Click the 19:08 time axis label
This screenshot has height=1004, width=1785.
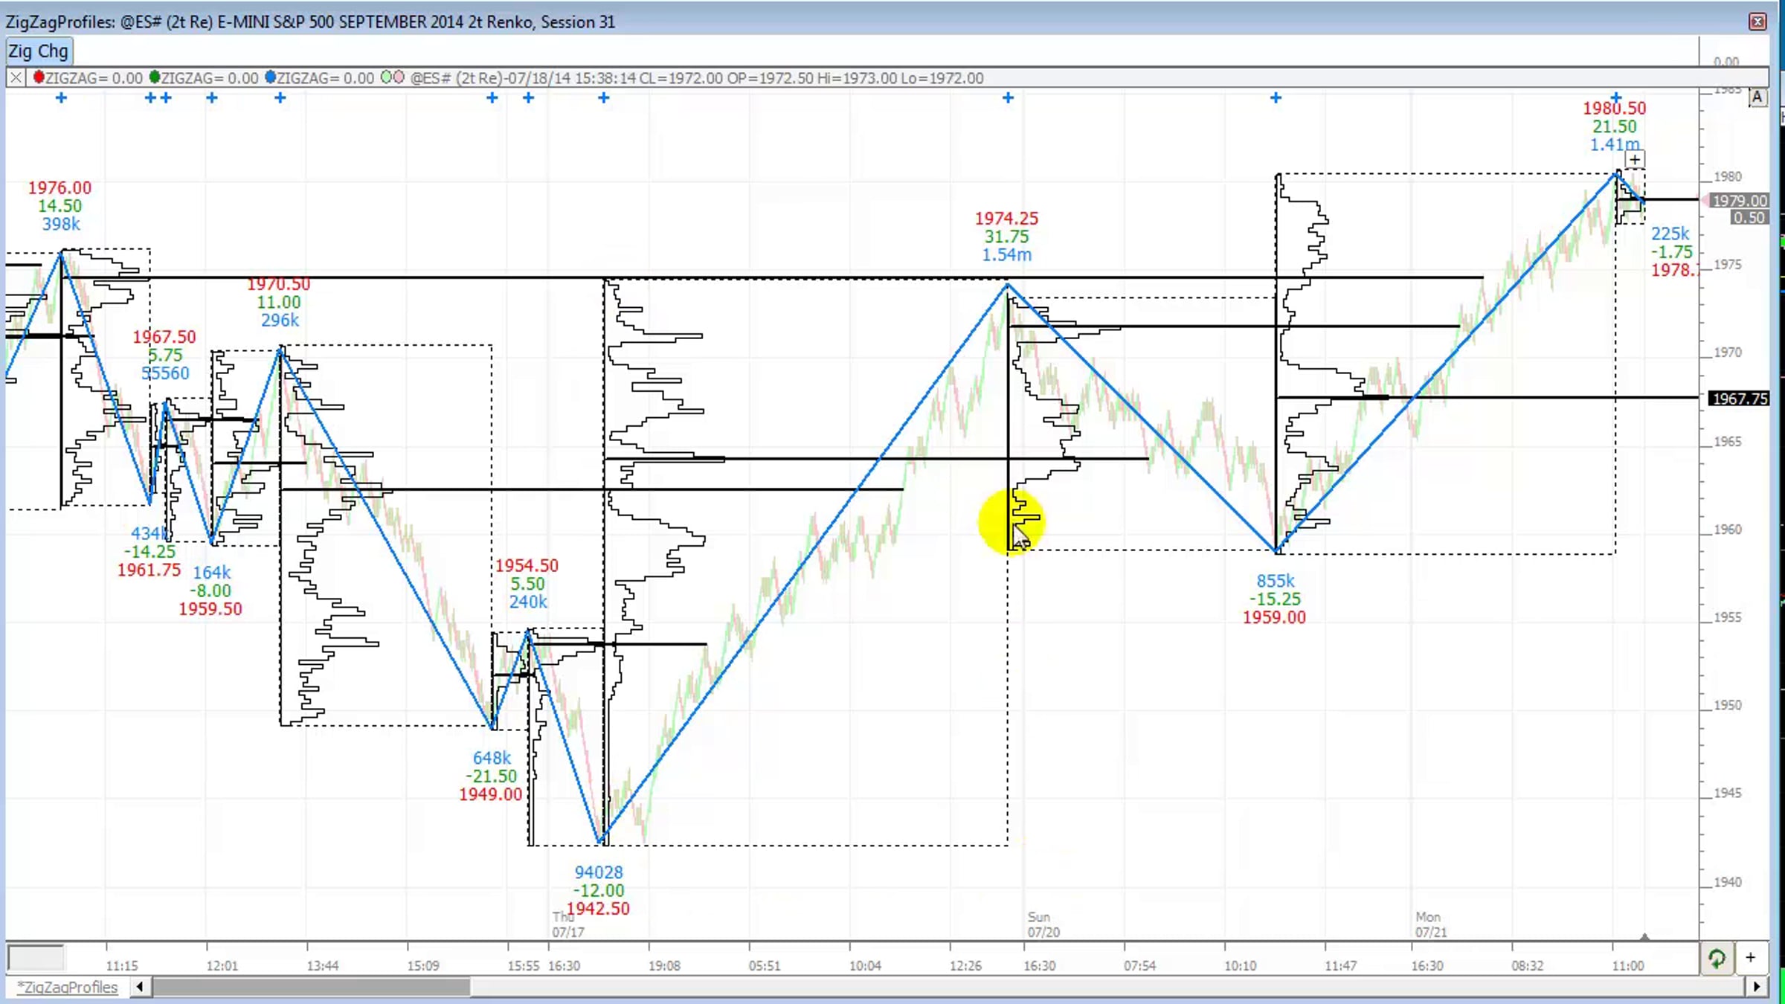pos(664,966)
